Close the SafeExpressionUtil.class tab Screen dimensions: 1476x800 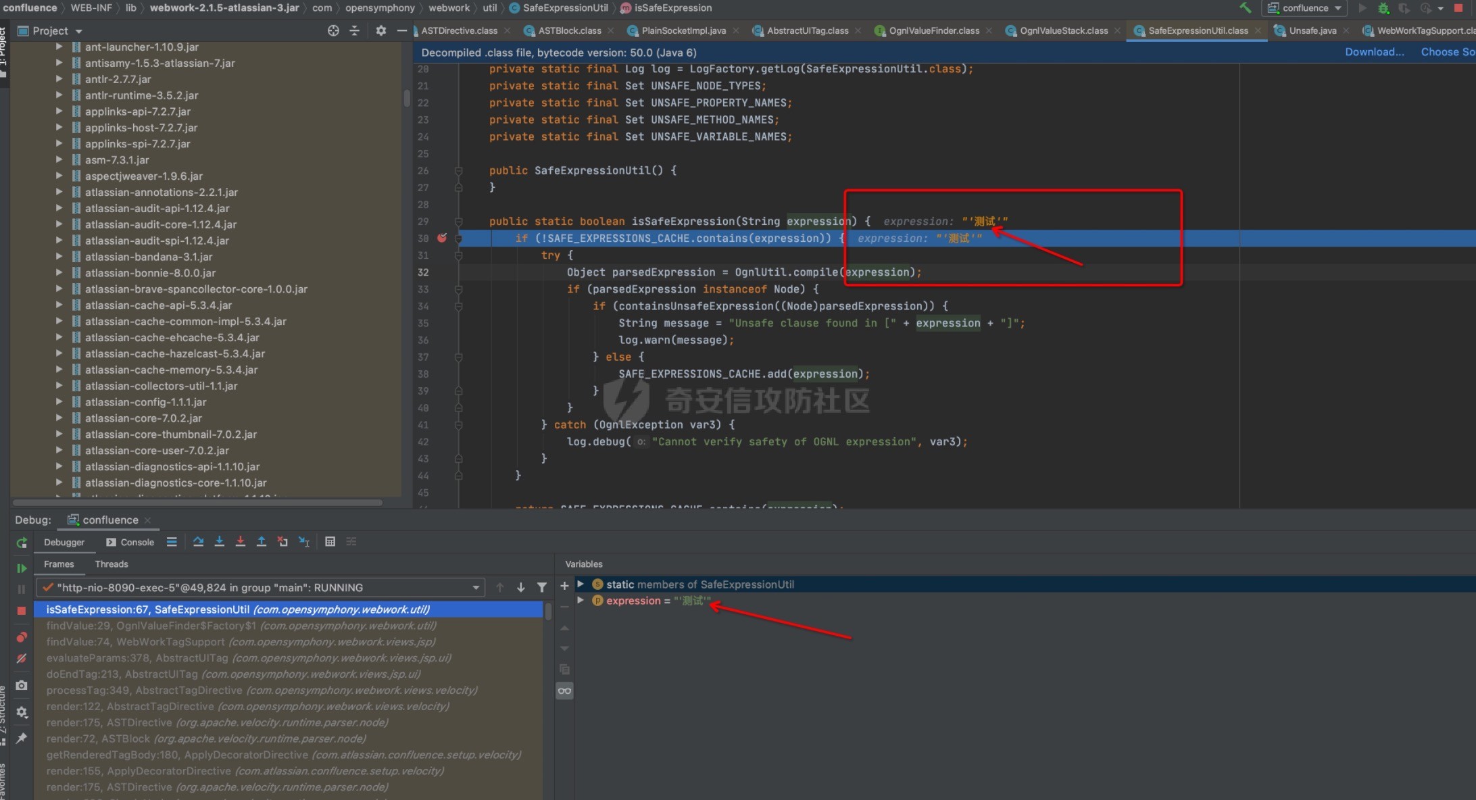[1258, 30]
